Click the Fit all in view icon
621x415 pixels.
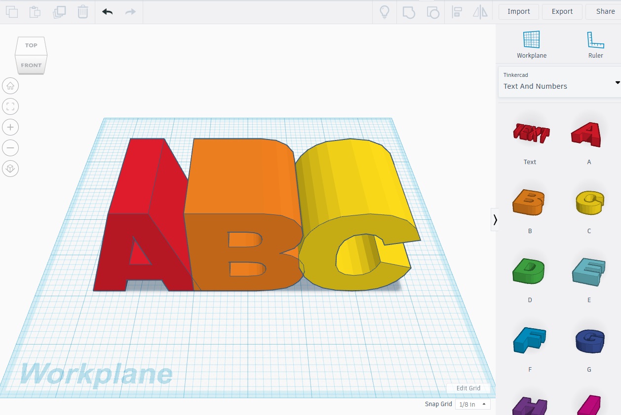(10, 106)
